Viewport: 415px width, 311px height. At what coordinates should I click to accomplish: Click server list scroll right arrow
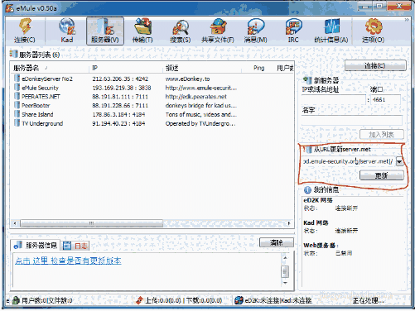tap(289, 223)
